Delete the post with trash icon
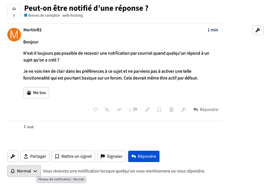 point(171,109)
